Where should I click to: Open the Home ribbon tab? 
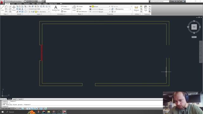[8, 4]
